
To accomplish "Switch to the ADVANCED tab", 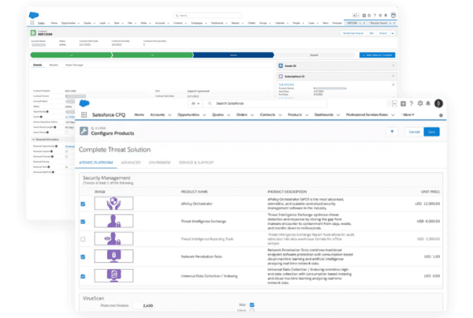I will (x=131, y=163).
